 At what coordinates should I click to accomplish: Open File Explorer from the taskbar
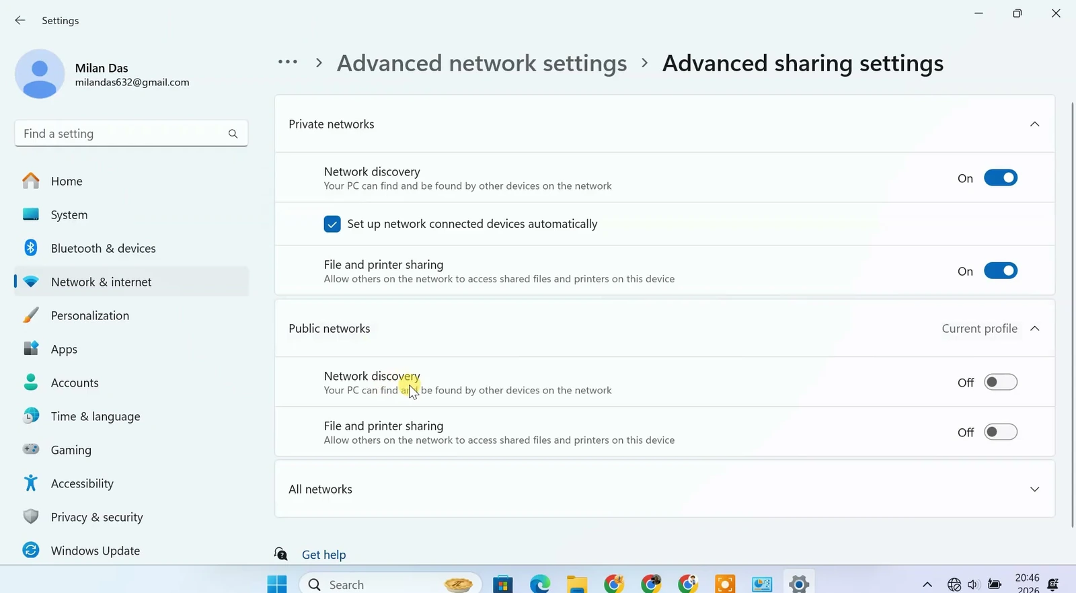pos(577,584)
